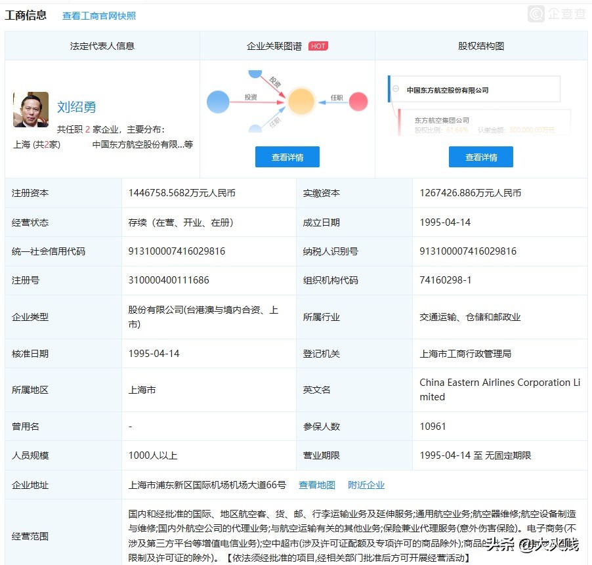Screen dimensions: 592x565
Task: Open 查看地图 next to the company address
Action: click(317, 484)
